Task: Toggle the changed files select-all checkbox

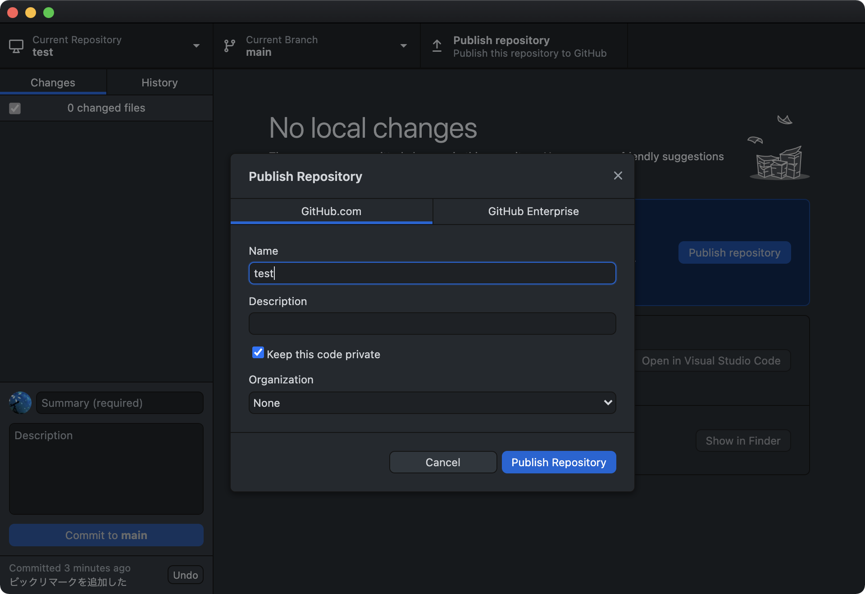Action: click(x=15, y=108)
